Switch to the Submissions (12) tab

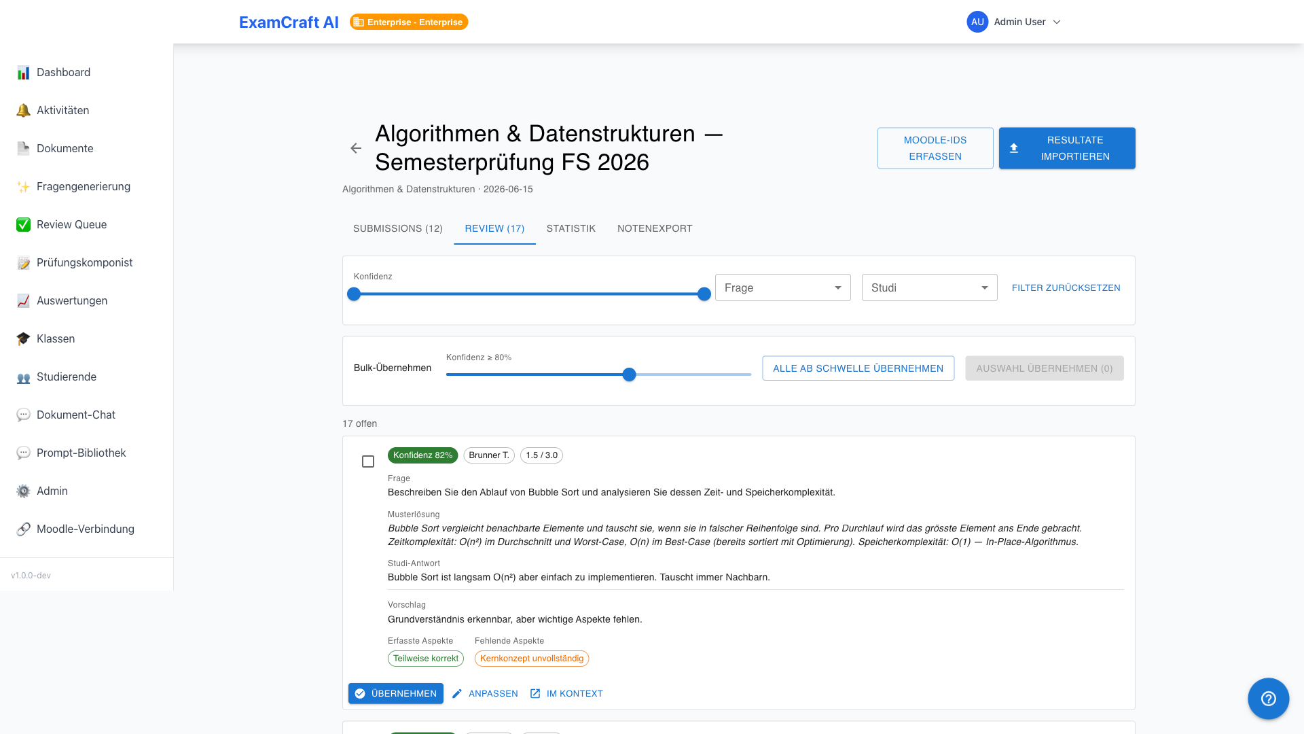click(x=398, y=228)
